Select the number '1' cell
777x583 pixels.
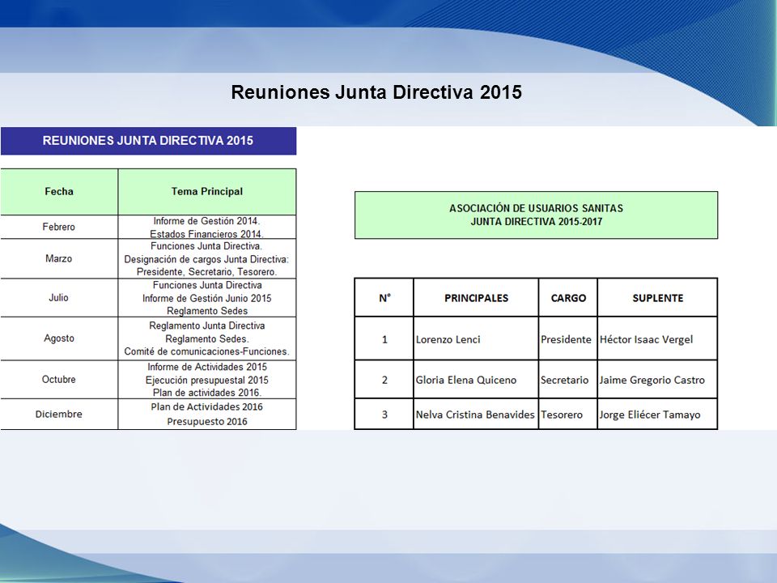(384, 339)
